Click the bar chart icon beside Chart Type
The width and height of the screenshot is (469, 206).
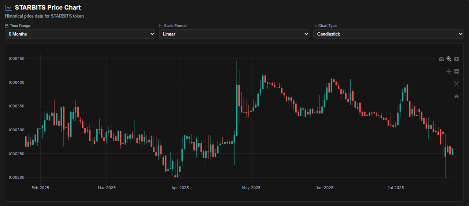tap(315, 26)
